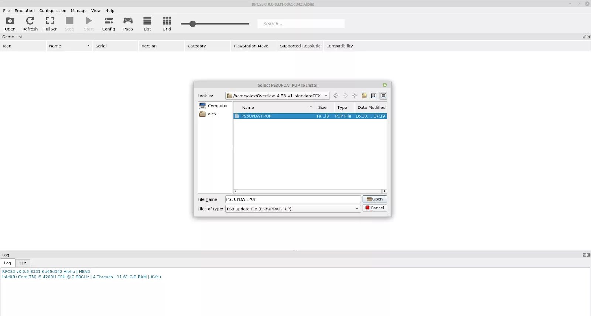Click the PlayStation Move column header
The height and width of the screenshot is (316, 591).
254,46
